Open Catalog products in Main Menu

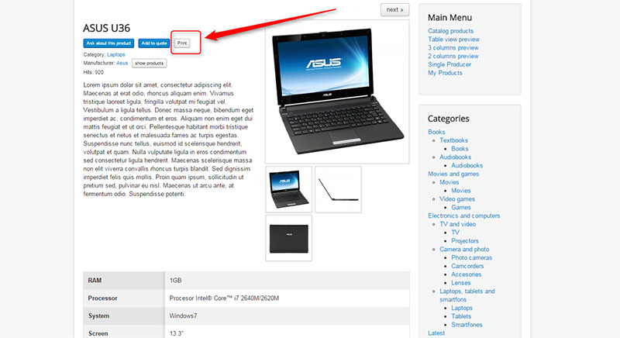450,31
